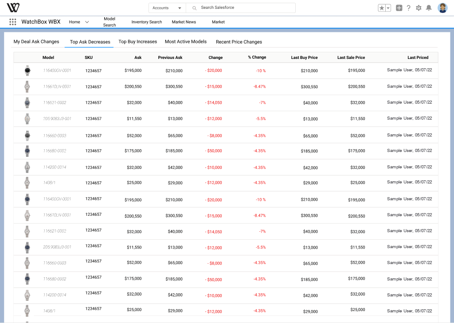This screenshot has height=323, width=454.
Task: Open first 205.9083.J3-001 model link
Action: point(57,119)
